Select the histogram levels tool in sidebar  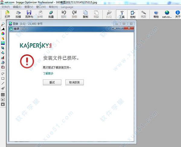[3, 29]
